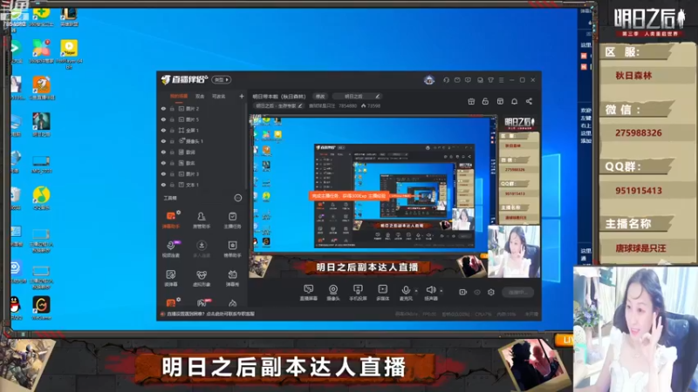This screenshot has width=698, height=392.
Task: Open the 房管助手 room manager tool
Action: click(x=202, y=220)
